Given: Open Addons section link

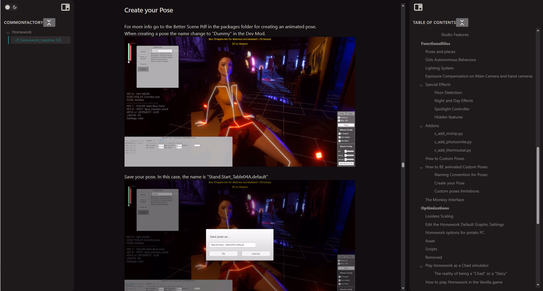Looking at the screenshot, I should pyautogui.click(x=432, y=126).
